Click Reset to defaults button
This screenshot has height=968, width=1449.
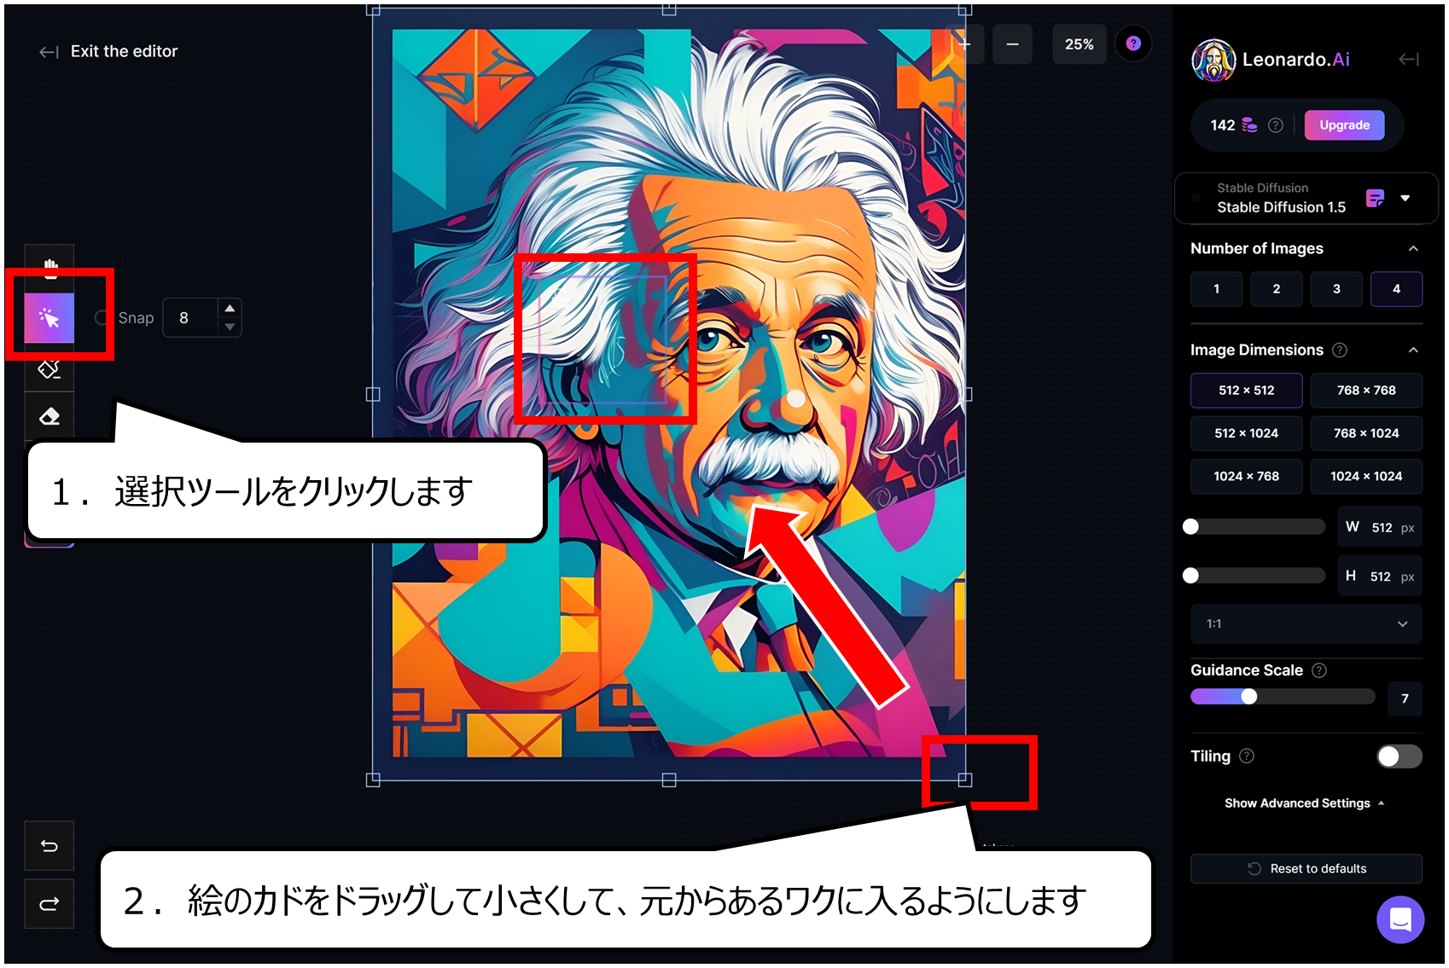(1306, 868)
